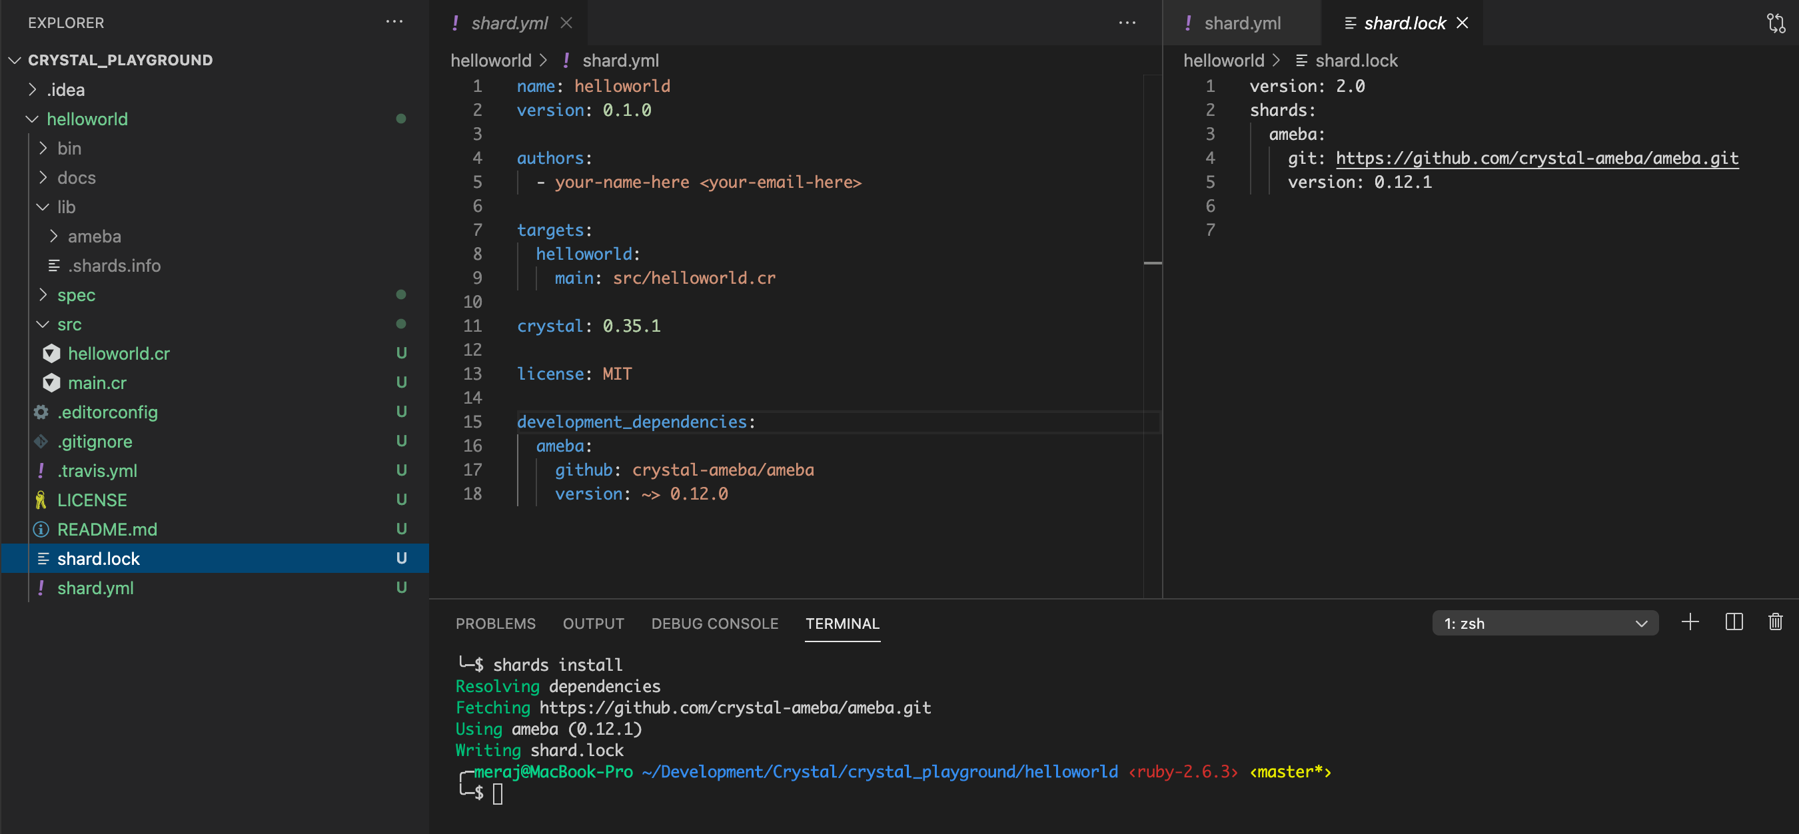Image resolution: width=1799 pixels, height=834 pixels.
Task: Click the info icon beside README.md
Action: coord(40,529)
